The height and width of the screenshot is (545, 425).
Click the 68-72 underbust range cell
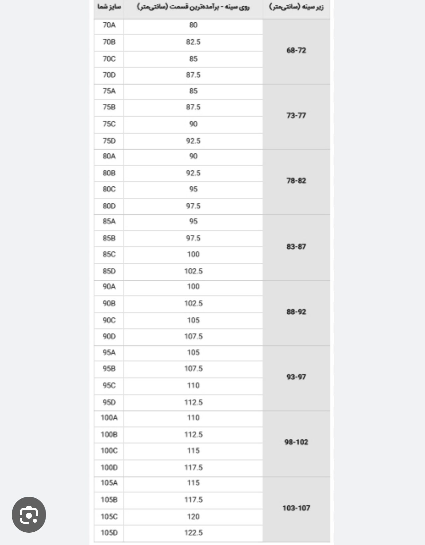click(296, 51)
